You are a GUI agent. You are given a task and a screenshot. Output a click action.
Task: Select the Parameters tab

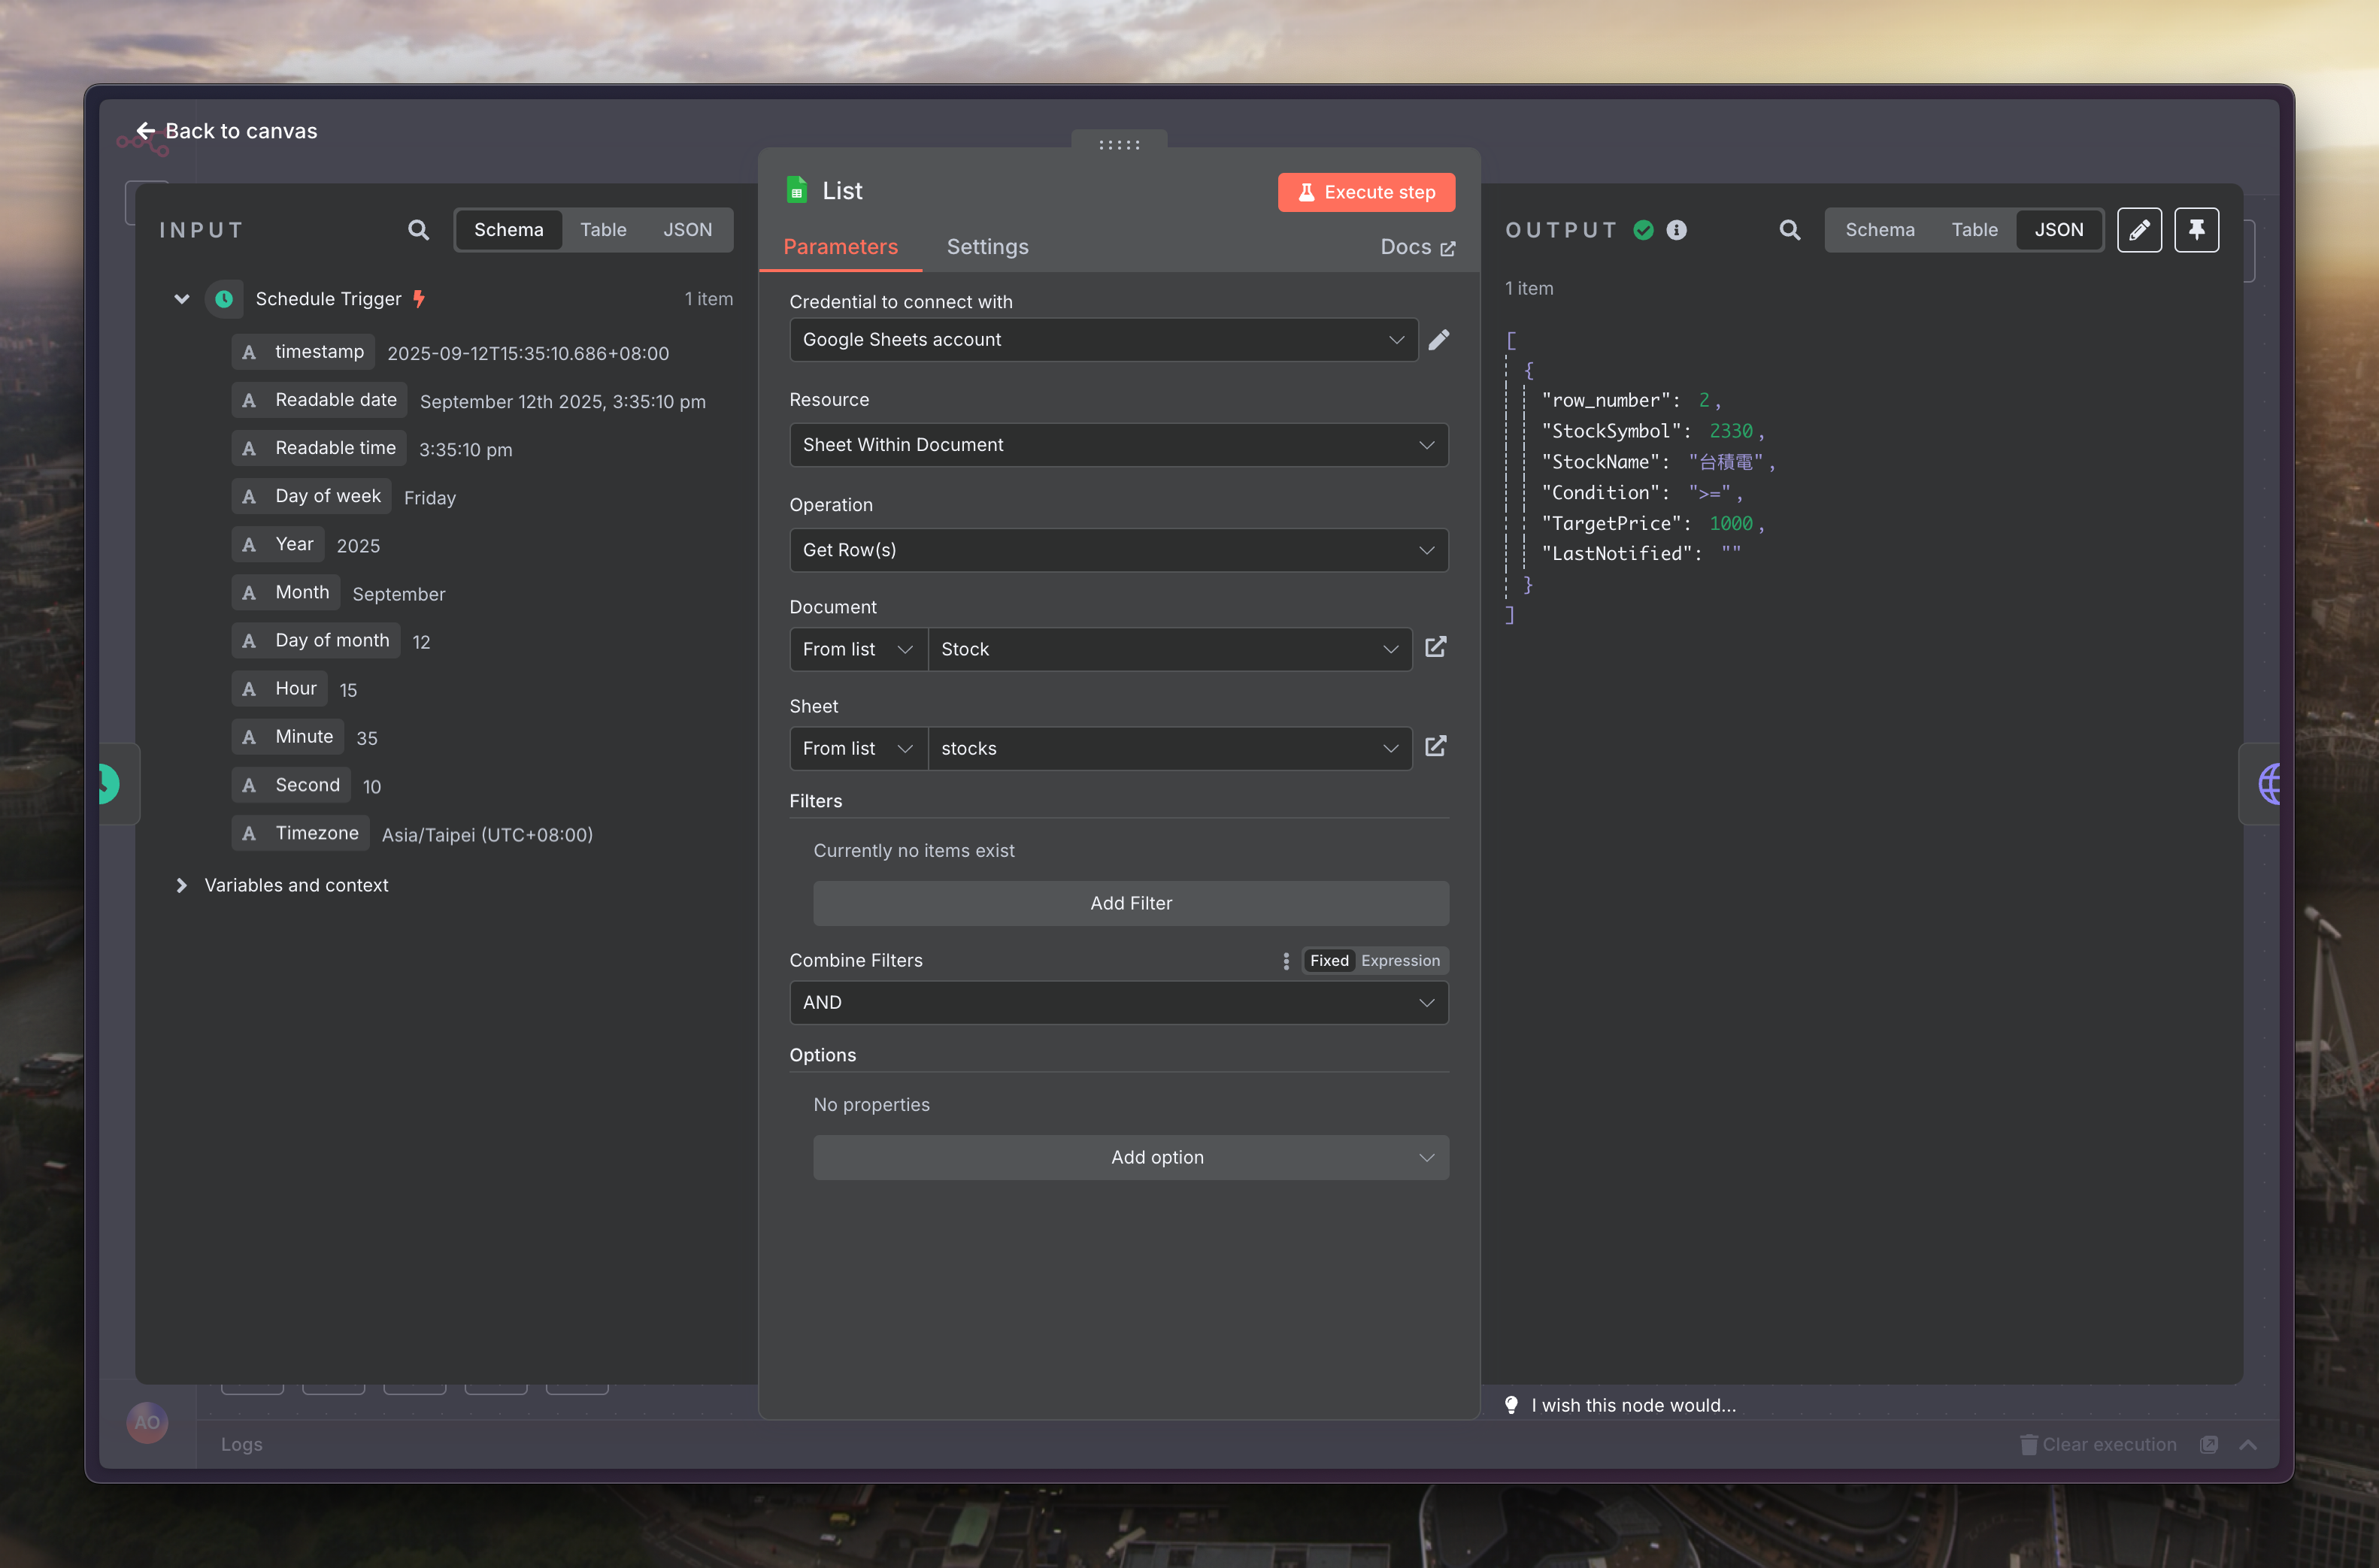tap(840, 247)
